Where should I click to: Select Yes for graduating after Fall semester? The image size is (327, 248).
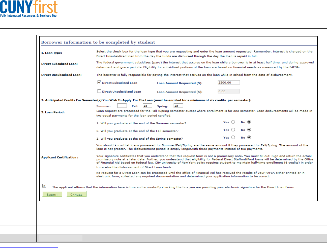(x=233, y=130)
